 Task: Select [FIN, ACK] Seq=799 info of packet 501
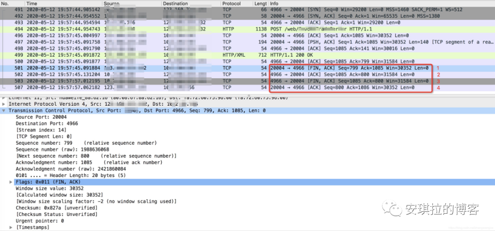[349, 68]
